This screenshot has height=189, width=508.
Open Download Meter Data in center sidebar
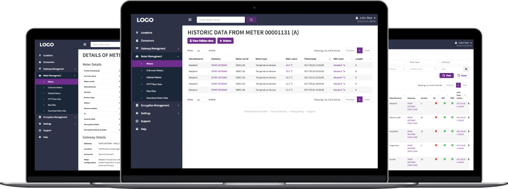[x=157, y=98]
